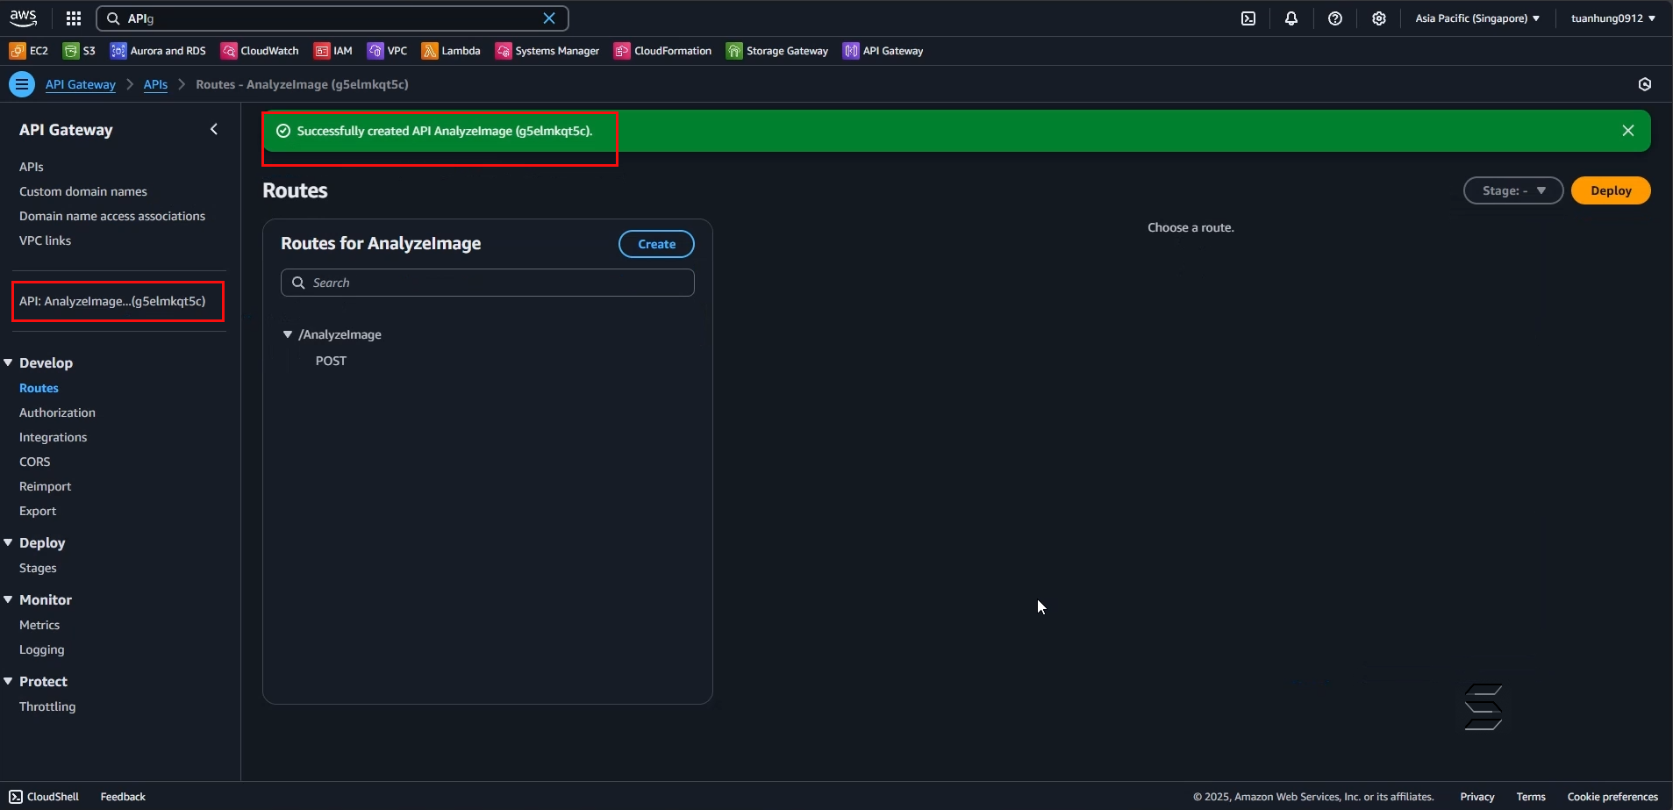Open Custom domain names
Viewport: 1673px width, 810px height.
point(83,191)
